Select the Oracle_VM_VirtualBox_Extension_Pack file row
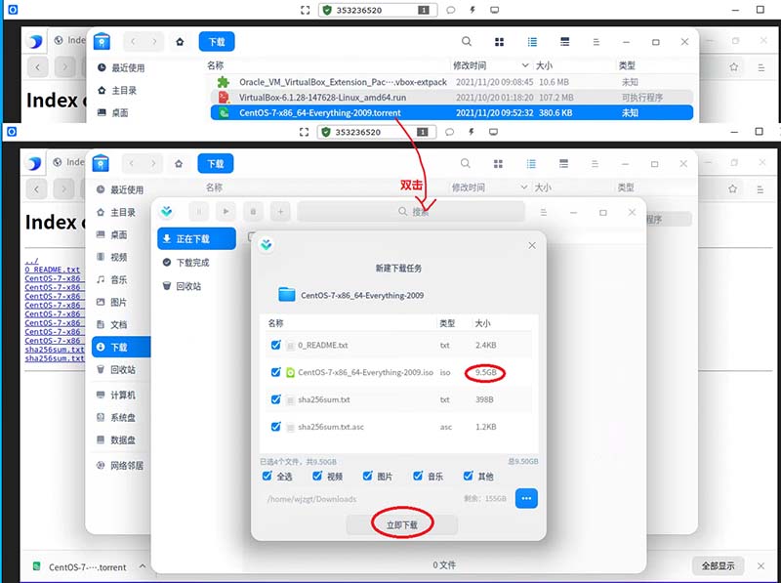Image resolution: width=781 pixels, height=583 pixels. (451, 82)
